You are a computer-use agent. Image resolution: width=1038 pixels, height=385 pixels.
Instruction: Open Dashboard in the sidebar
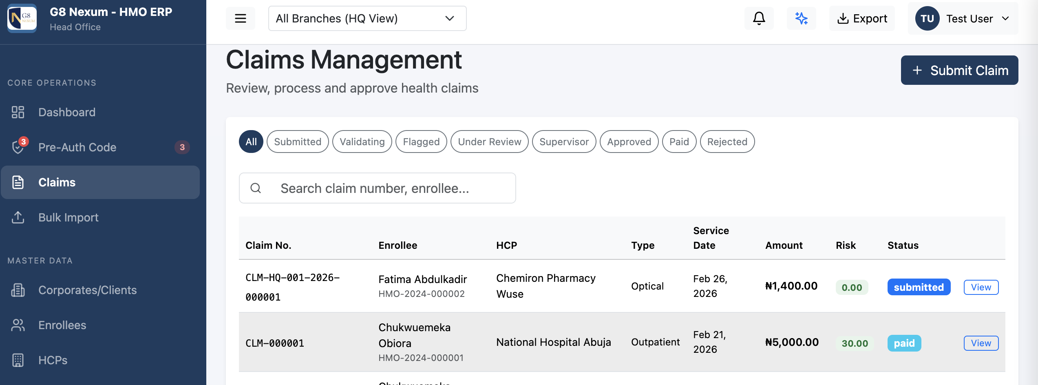(100, 112)
